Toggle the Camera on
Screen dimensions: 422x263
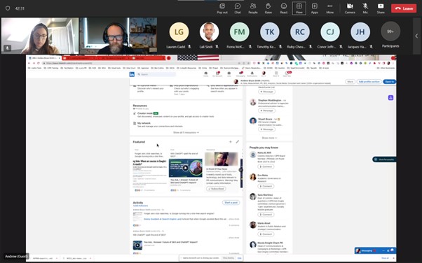350,8
